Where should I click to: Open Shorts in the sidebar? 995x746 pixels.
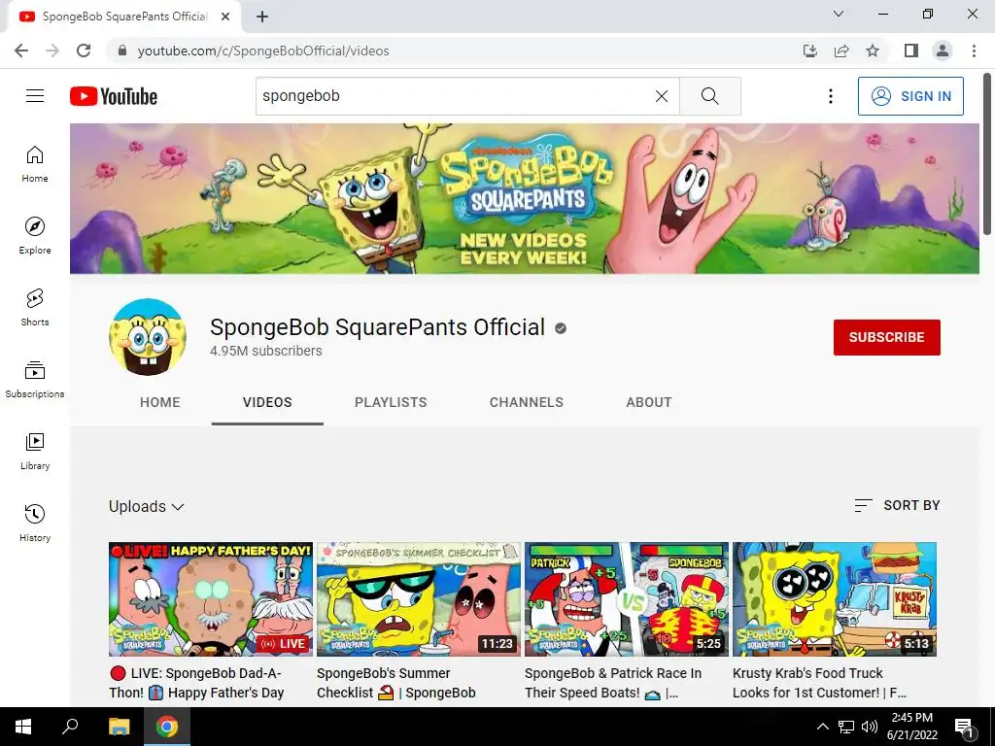[x=35, y=307]
